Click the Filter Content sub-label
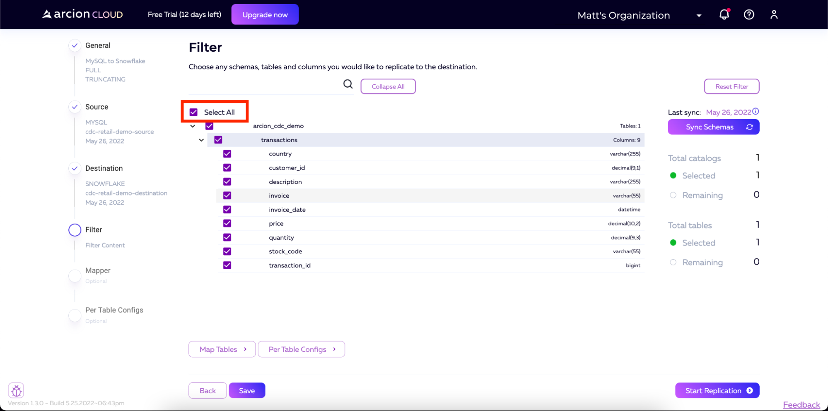The height and width of the screenshot is (411, 828). (x=105, y=245)
